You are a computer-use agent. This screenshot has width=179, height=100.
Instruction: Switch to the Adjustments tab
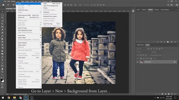click(140, 45)
